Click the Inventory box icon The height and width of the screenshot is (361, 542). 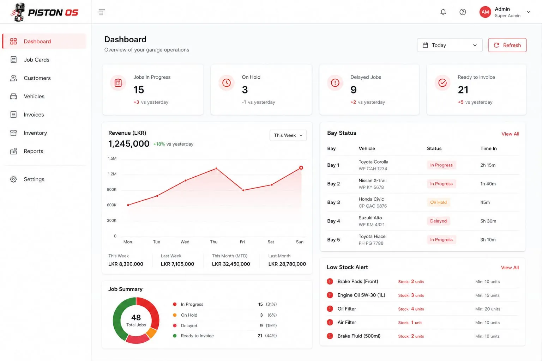(13, 133)
